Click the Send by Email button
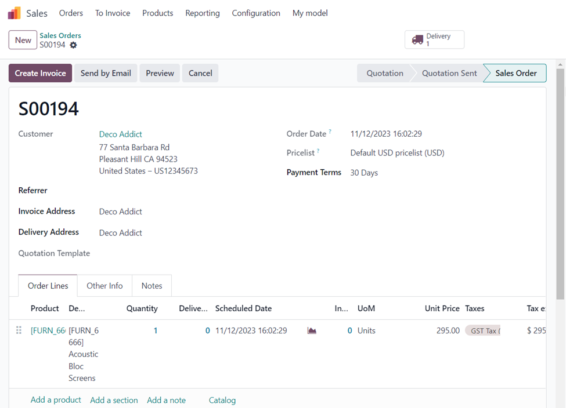The image size is (566, 408). 106,73
